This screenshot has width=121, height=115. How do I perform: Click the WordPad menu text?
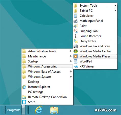[86, 61]
